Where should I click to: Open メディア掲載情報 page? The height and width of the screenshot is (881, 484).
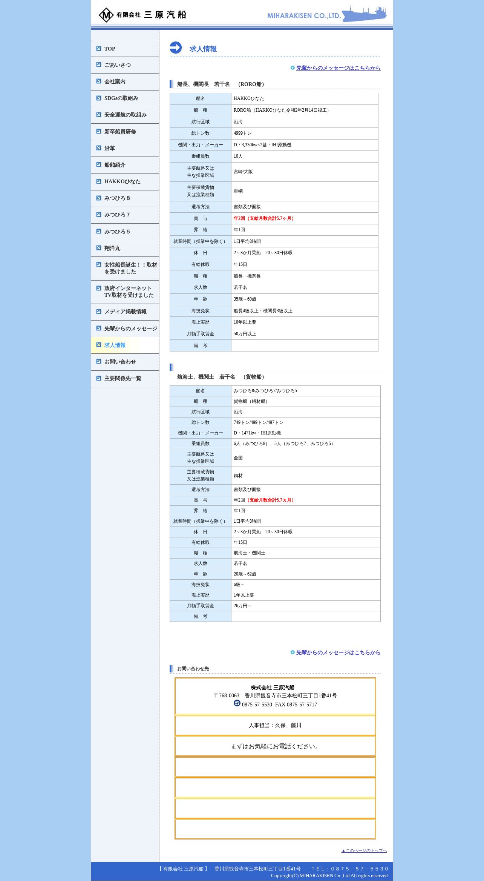126,312
